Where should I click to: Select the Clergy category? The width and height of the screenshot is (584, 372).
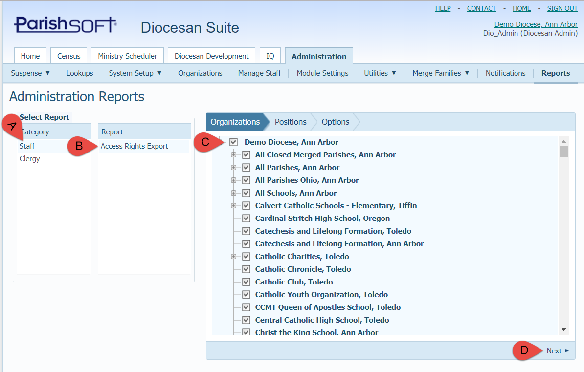tap(54, 159)
